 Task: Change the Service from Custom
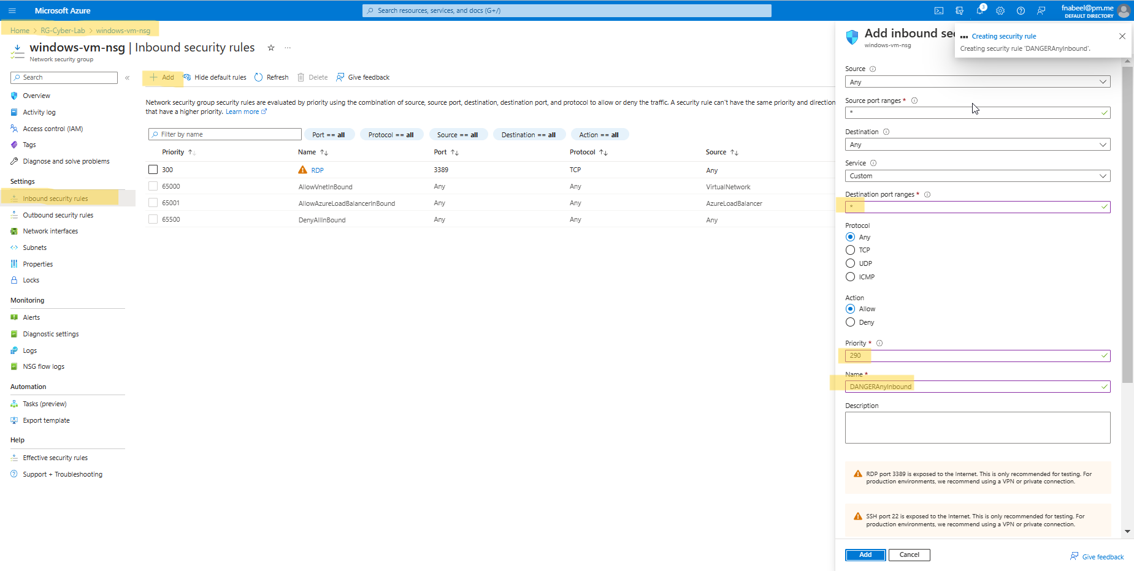pos(977,176)
